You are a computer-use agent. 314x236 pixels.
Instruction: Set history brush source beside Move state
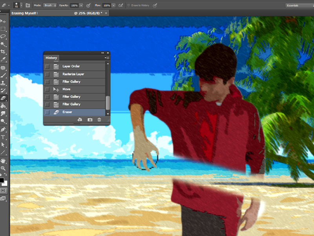coord(47,89)
